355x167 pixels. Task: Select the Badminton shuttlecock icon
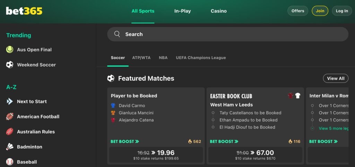(x=10, y=147)
